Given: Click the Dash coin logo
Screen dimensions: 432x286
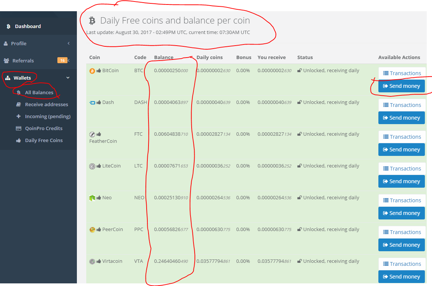Looking at the screenshot, I should point(92,103).
